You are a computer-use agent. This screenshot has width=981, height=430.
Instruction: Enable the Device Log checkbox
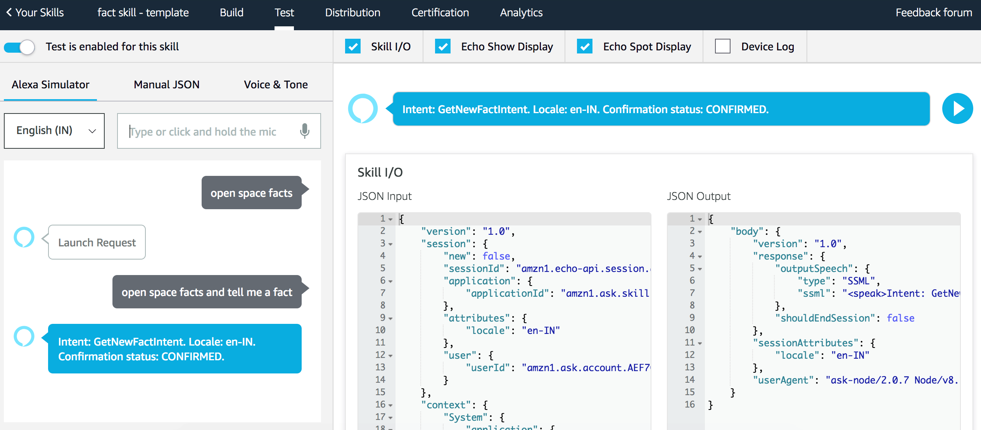[723, 46]
